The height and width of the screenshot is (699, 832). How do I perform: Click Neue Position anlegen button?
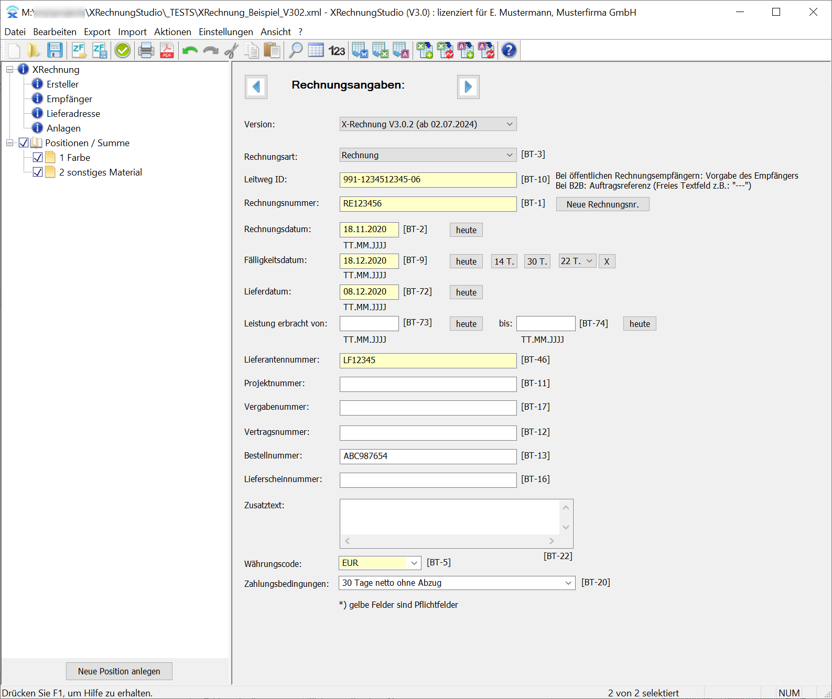119,671
